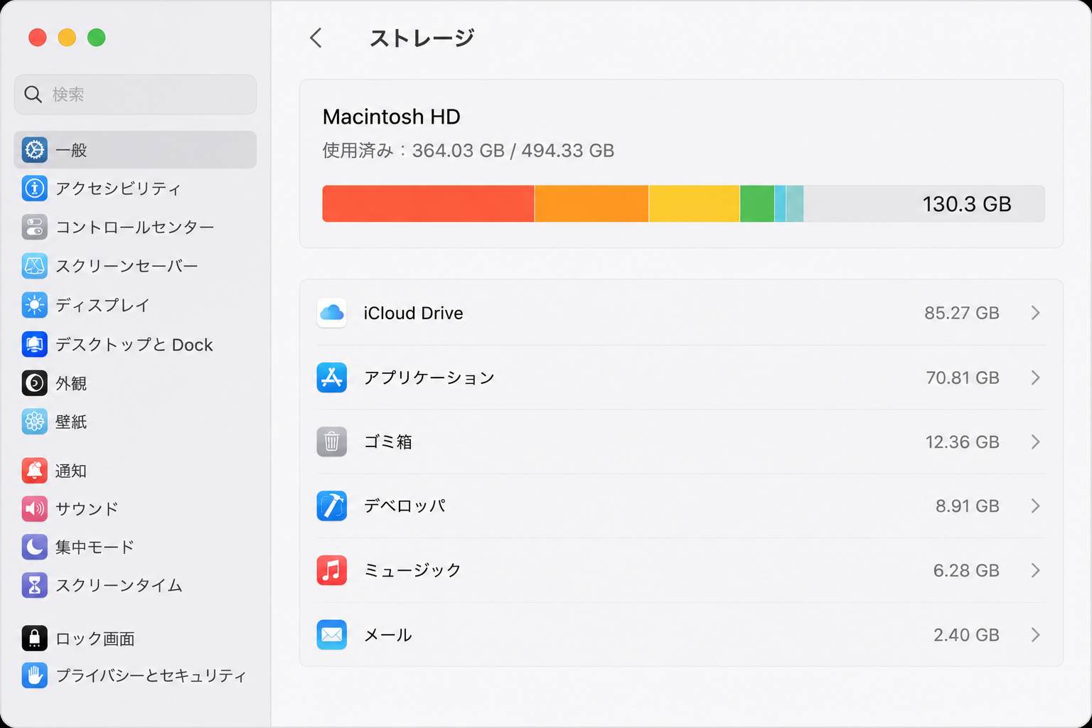This screenshot has height=728, width=1092.
Task: Click the 壁紙 flower icon
Action: [x=34, y=422]
